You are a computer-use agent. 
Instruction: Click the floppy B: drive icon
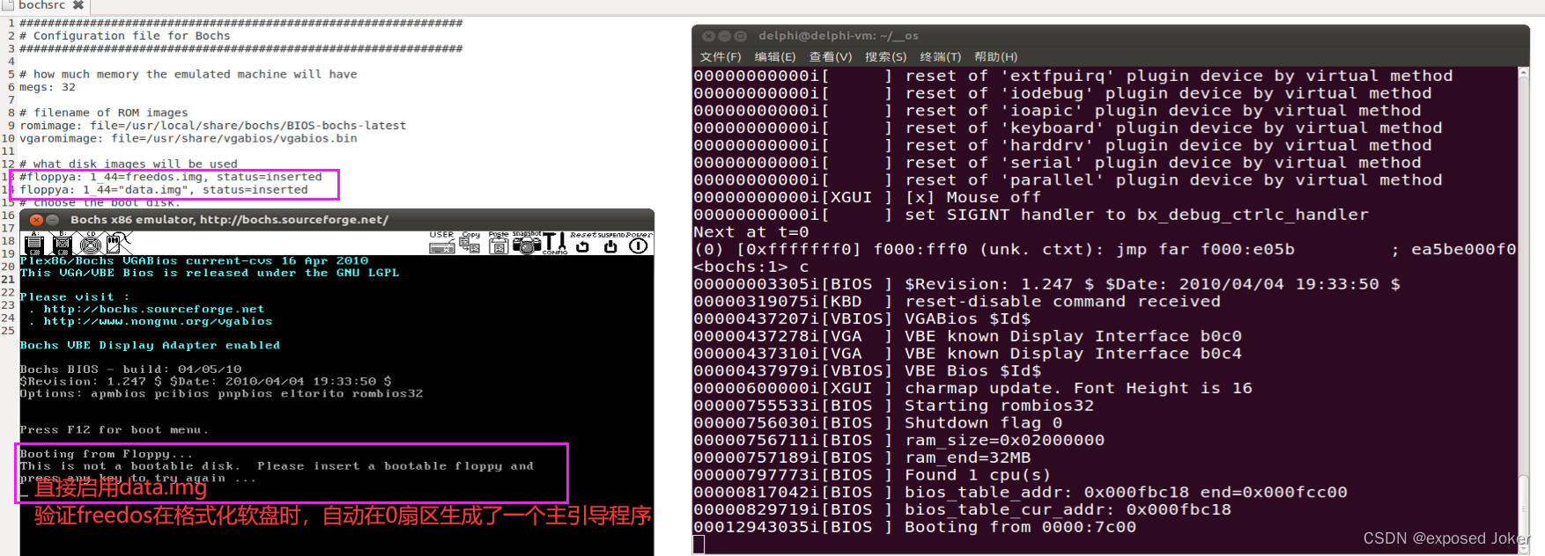pos(62,244)
